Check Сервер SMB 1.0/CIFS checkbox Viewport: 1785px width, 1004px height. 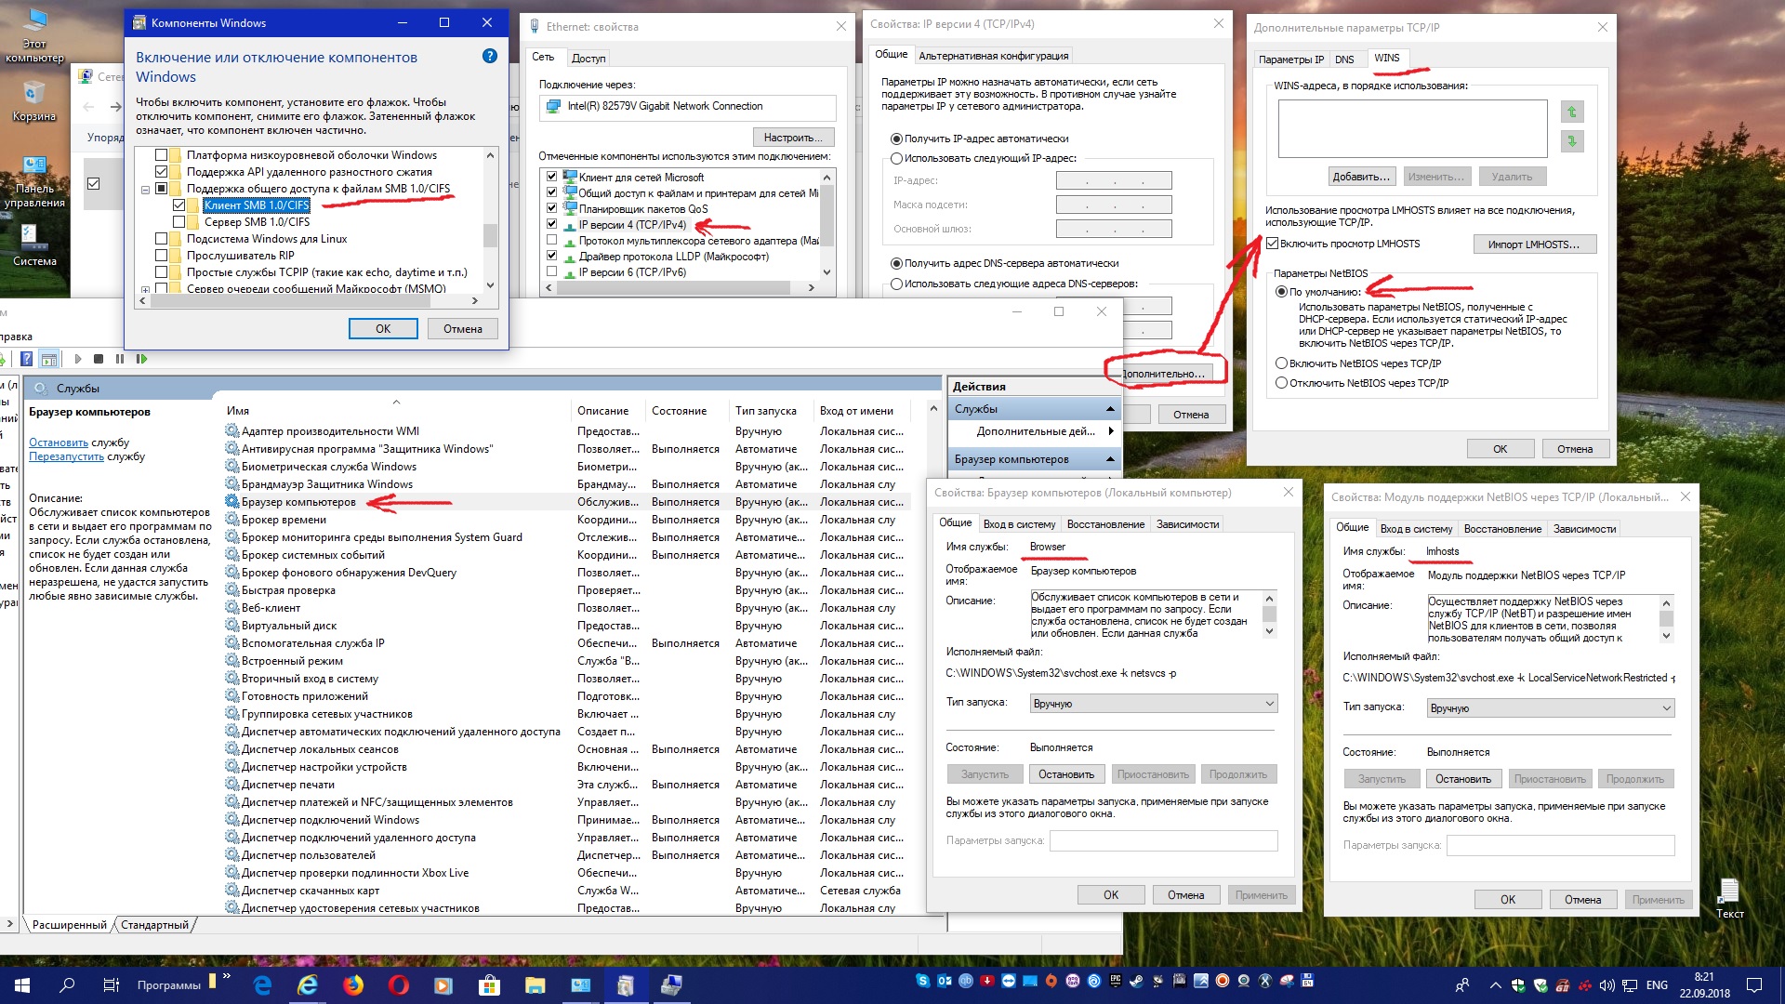[x=179, y=222]
